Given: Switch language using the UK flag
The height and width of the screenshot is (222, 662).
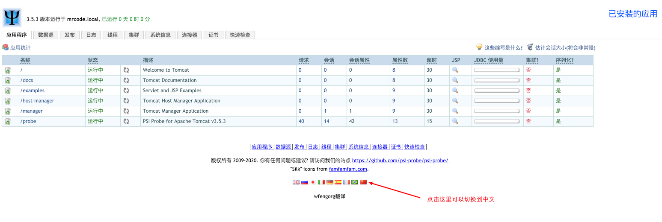Looking at the screenshot, I should point(296,182).
